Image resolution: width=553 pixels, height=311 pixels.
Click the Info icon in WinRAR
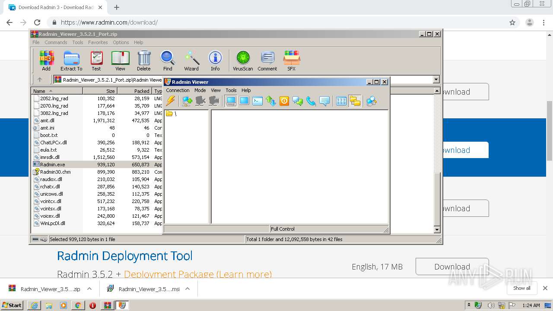point(215,61)
